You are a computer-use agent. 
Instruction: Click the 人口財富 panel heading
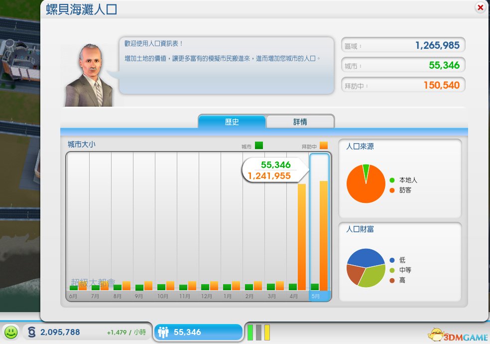tap(360, 229)
